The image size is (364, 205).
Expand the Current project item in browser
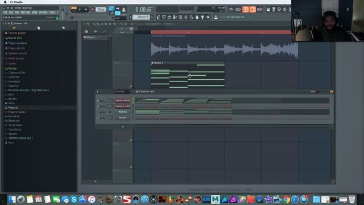[x=17, y=33]
